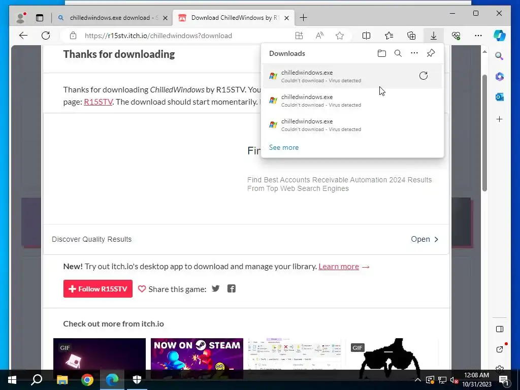Refresh the current page

46,36
